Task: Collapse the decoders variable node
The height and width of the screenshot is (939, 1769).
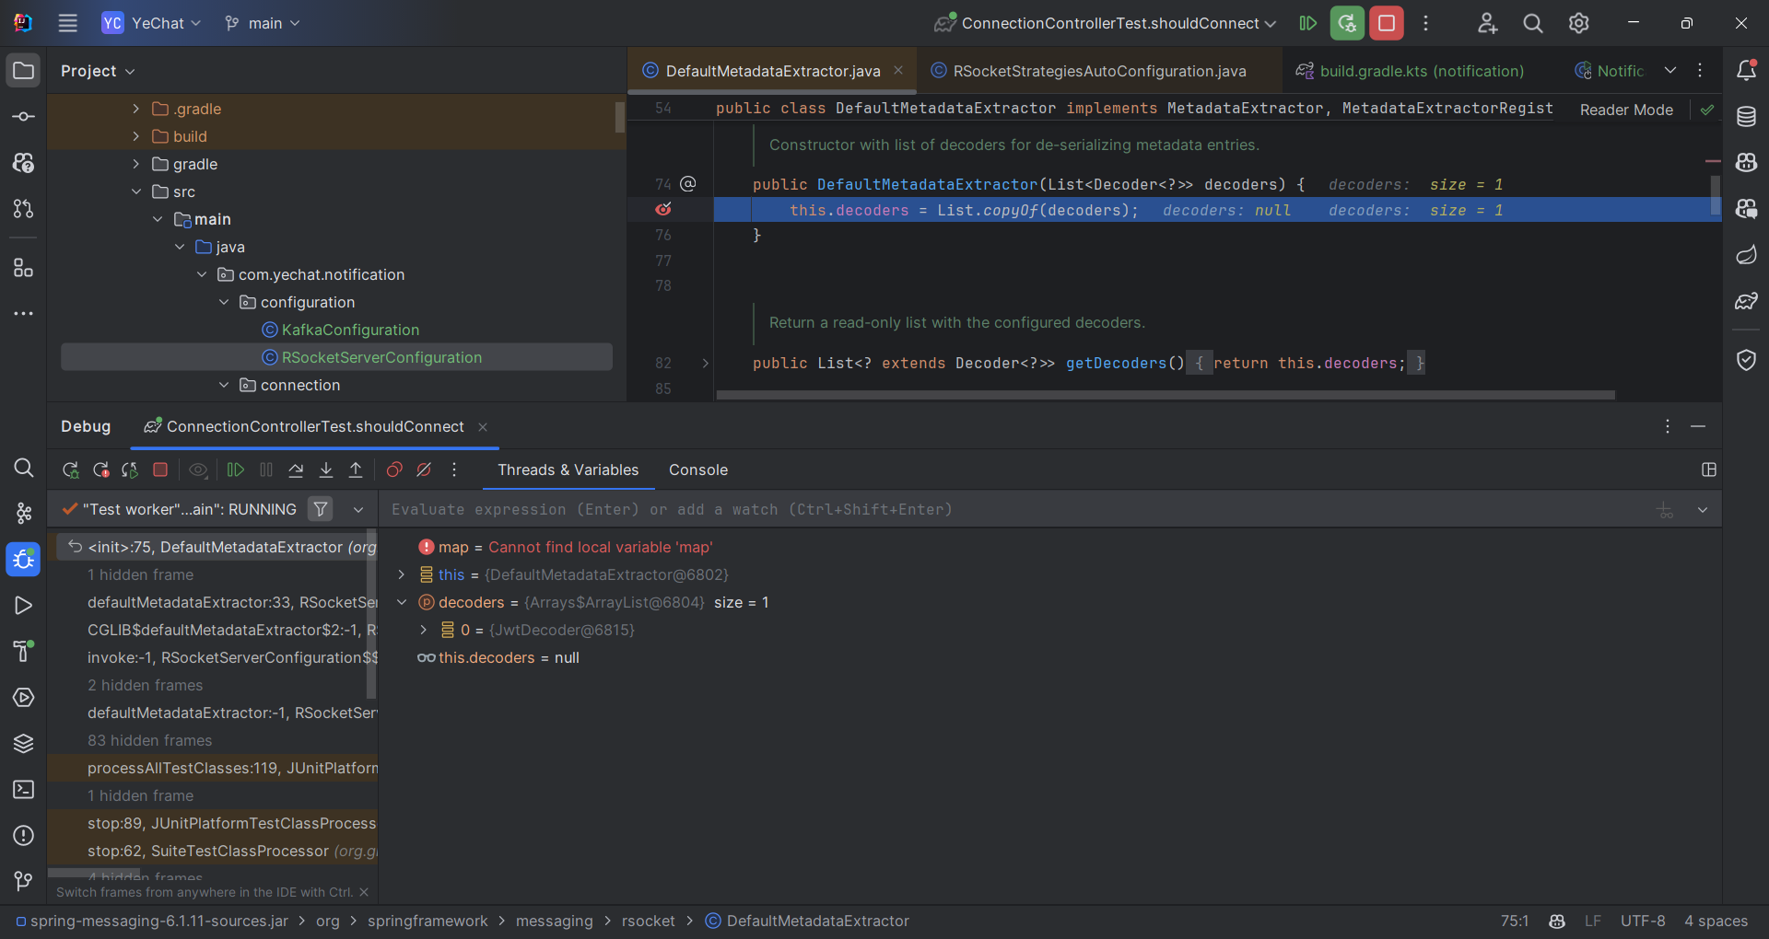Action: tap(402, 602)
